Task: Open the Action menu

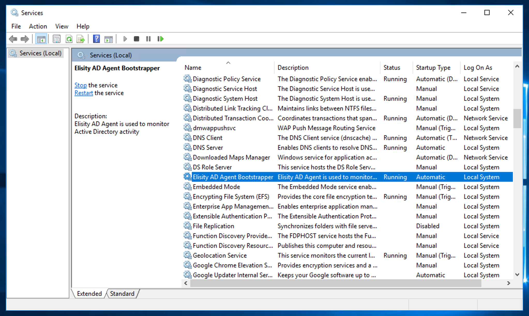Action: pos(38,26)
